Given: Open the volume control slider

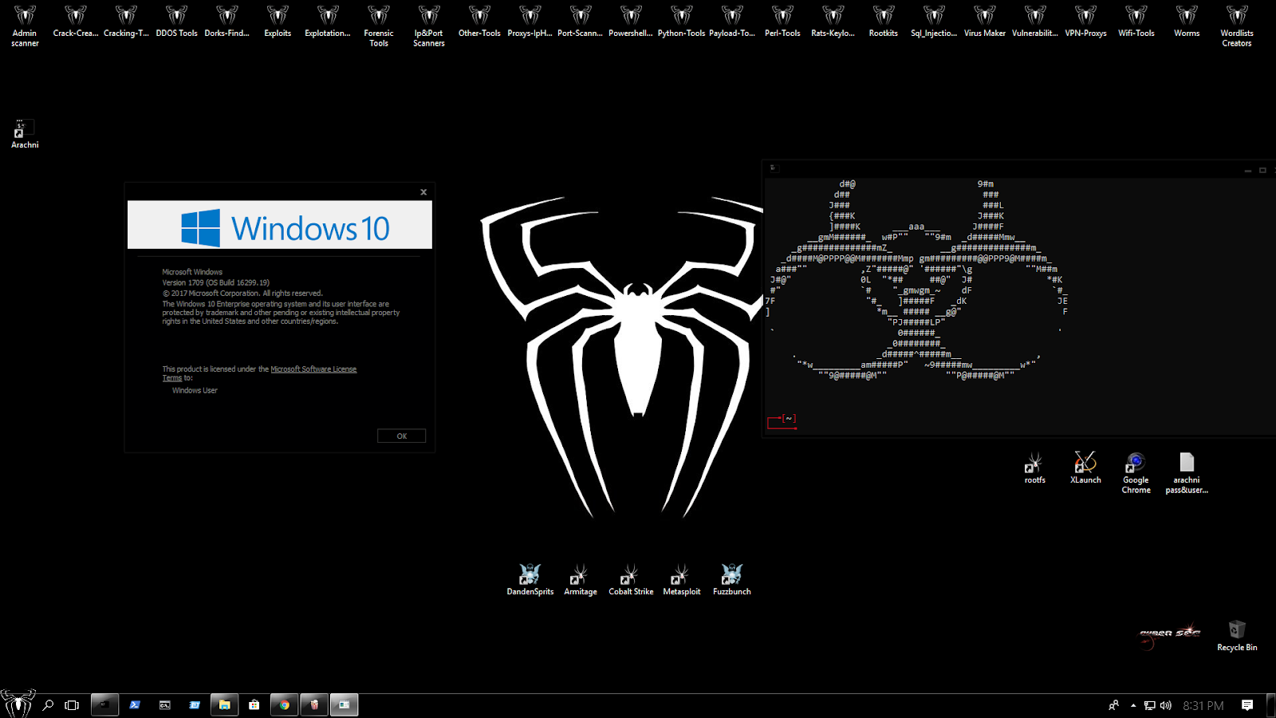Looking at the screenshot, I should pyautogui.click(x=1165, y=704).
